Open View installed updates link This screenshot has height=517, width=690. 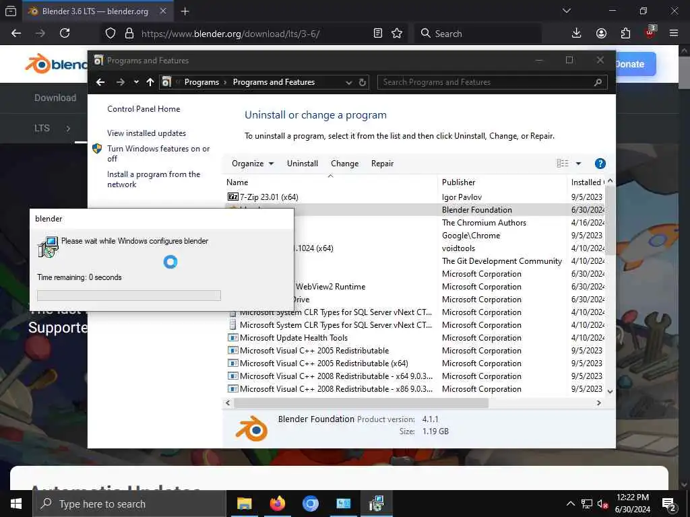point(146,133)
